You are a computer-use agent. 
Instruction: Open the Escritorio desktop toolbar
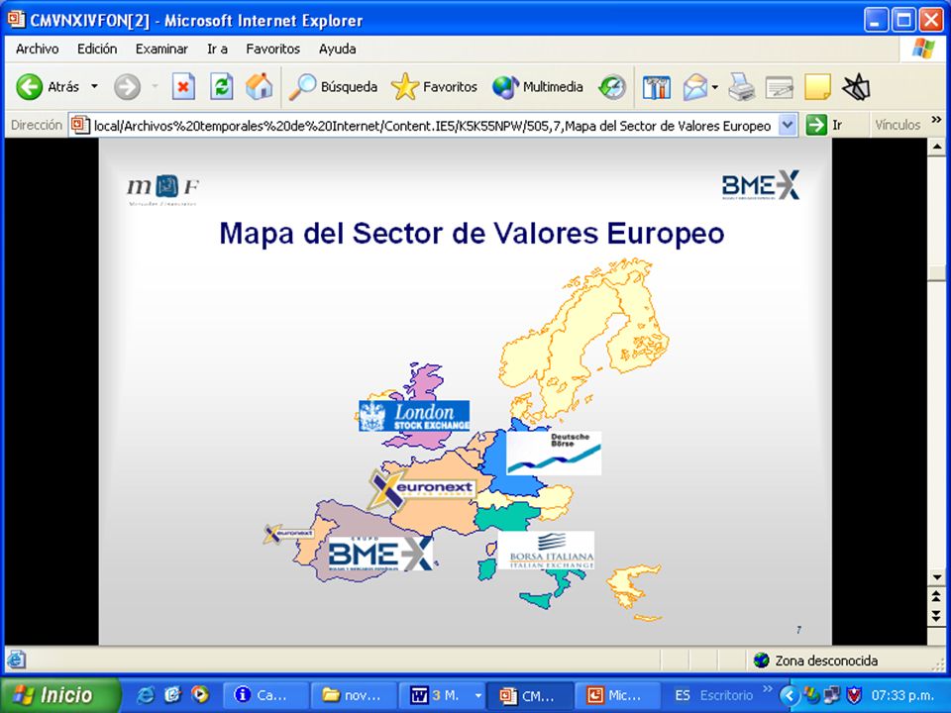click(726, 695)
